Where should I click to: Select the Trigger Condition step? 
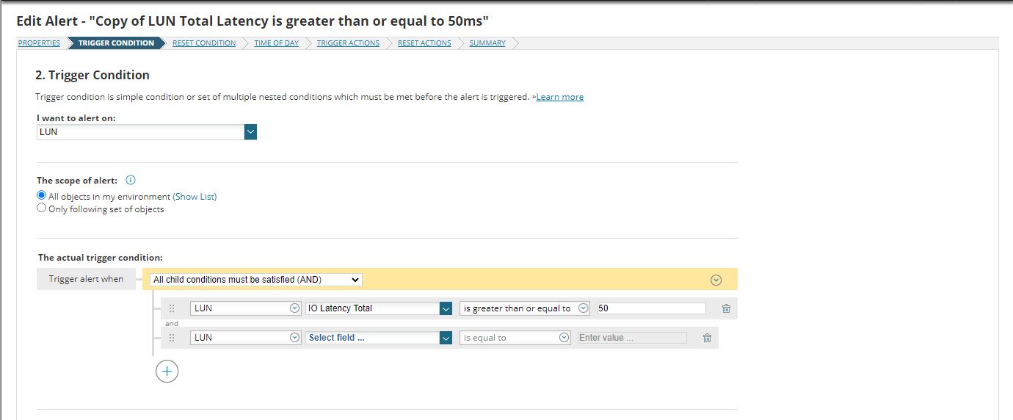tap(116, 43)
